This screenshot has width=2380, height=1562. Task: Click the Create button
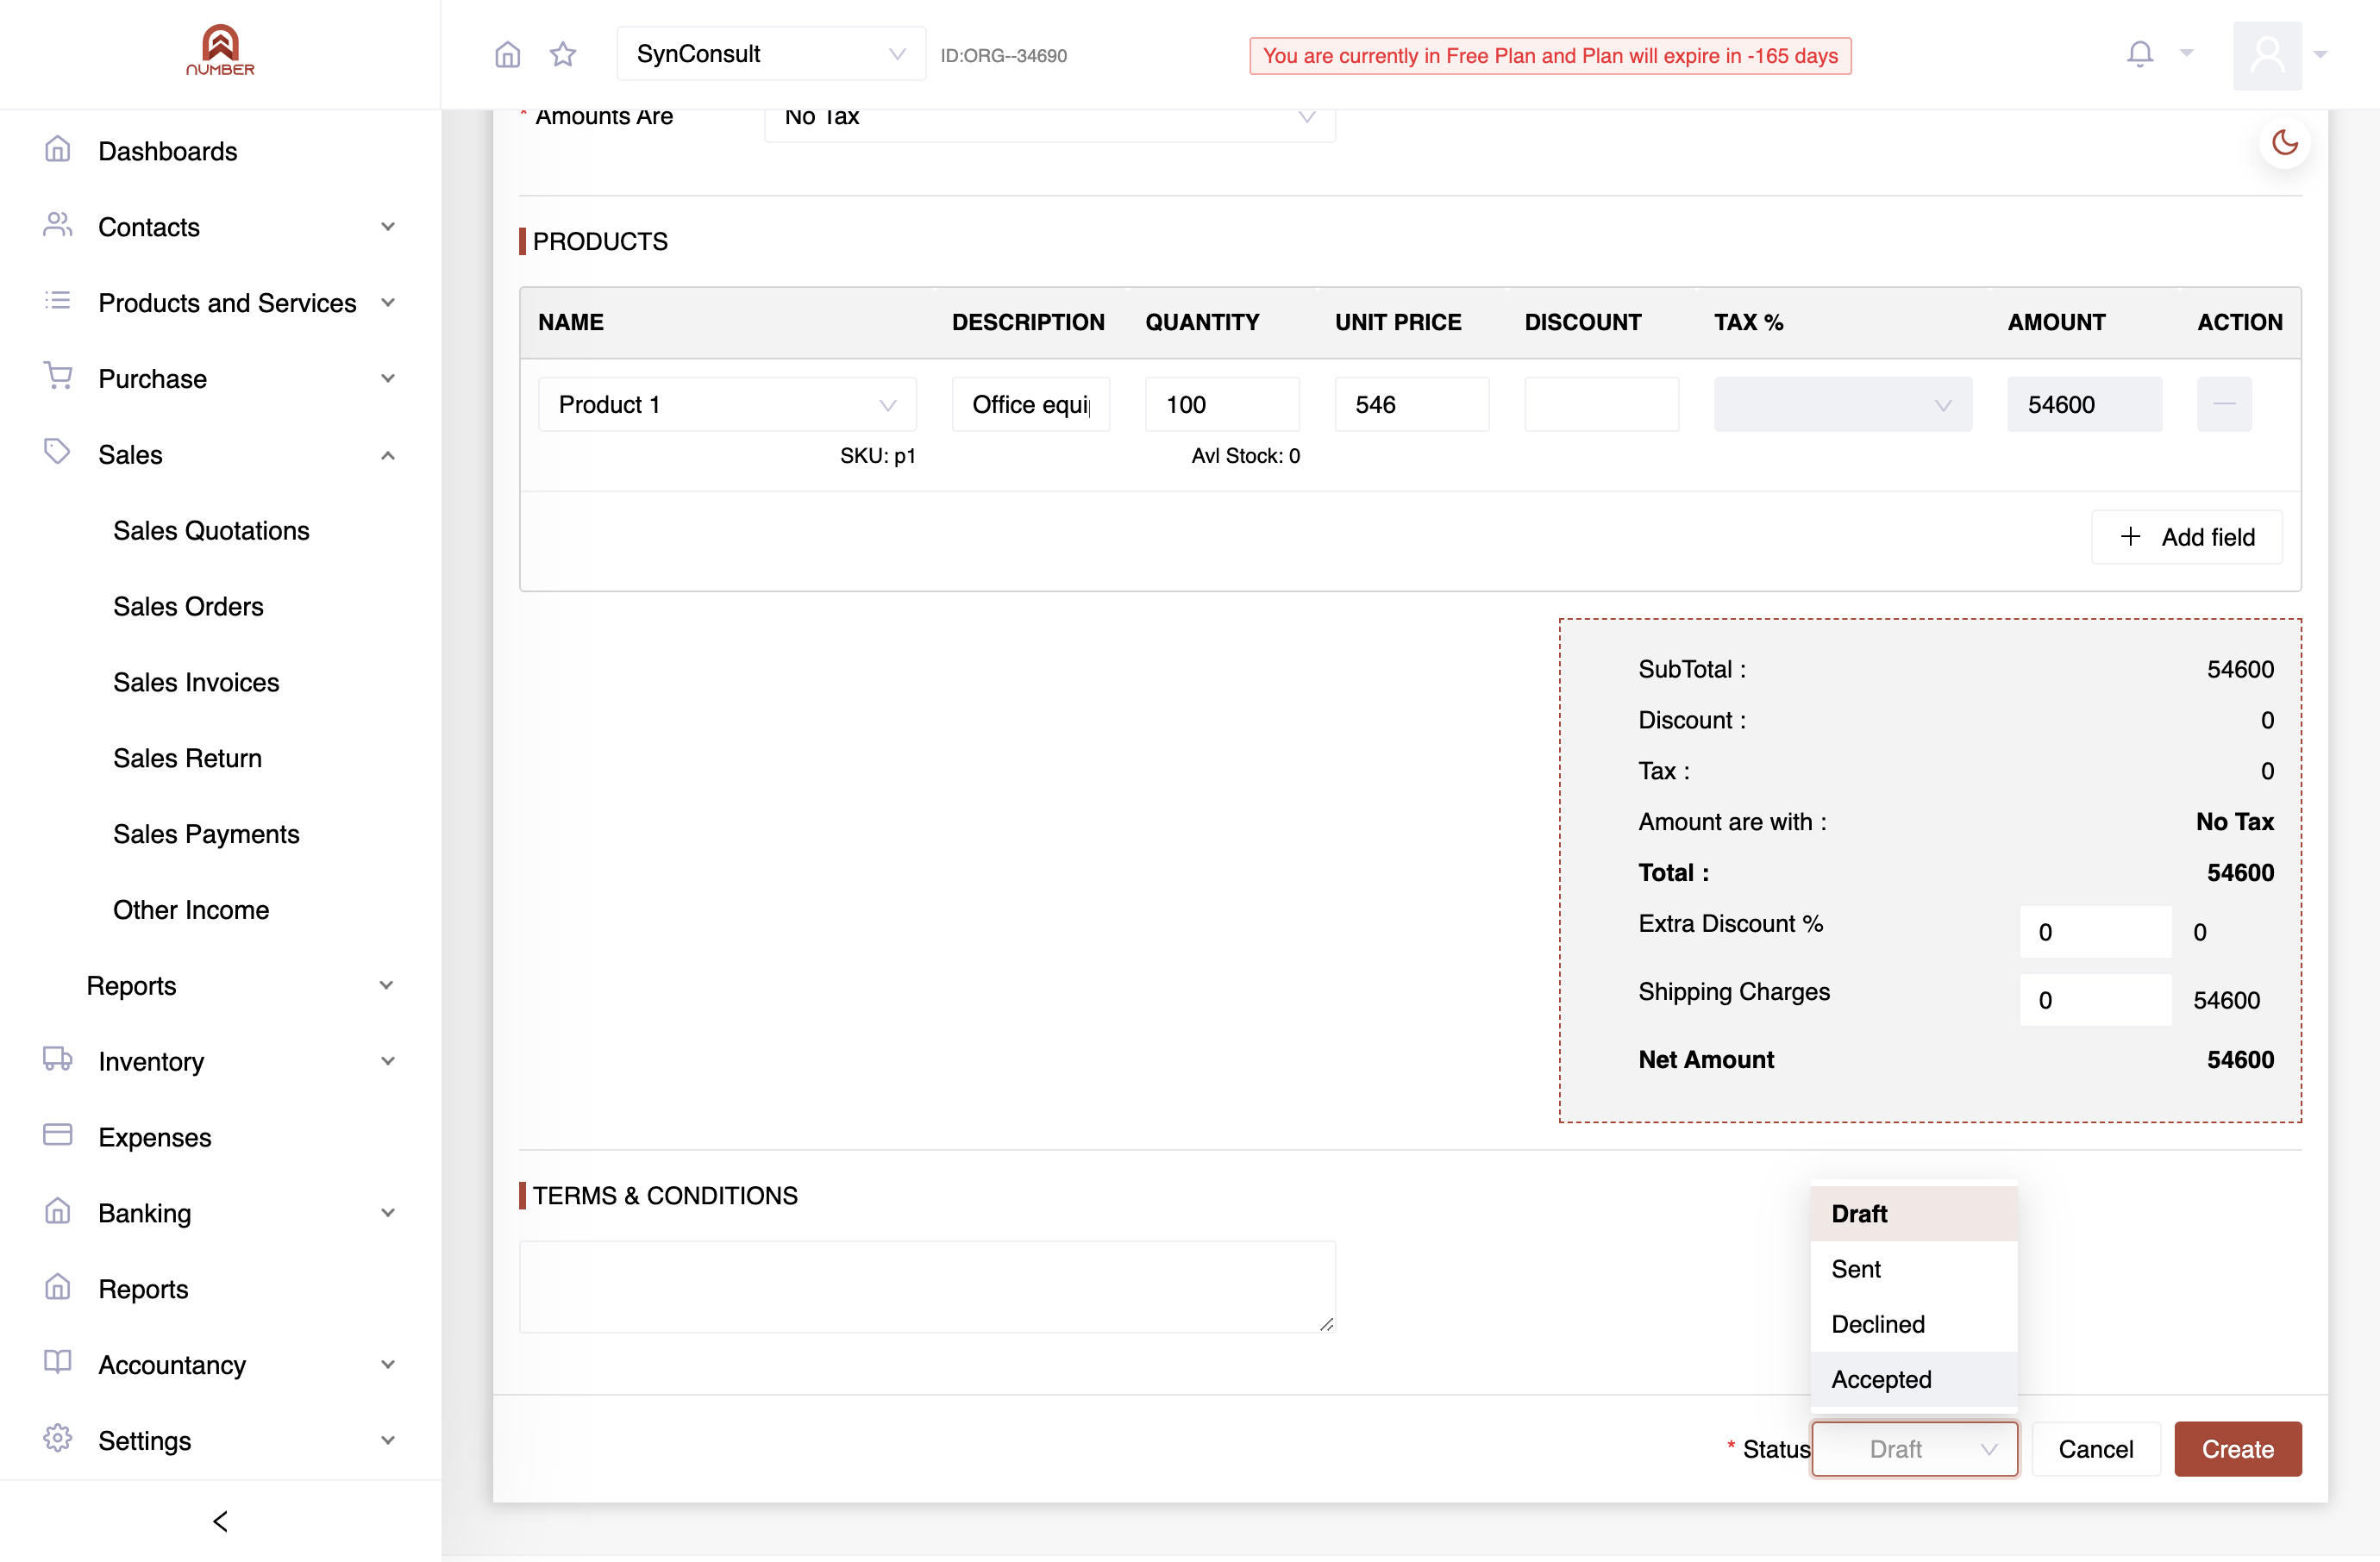(x=2237, y=1448)
